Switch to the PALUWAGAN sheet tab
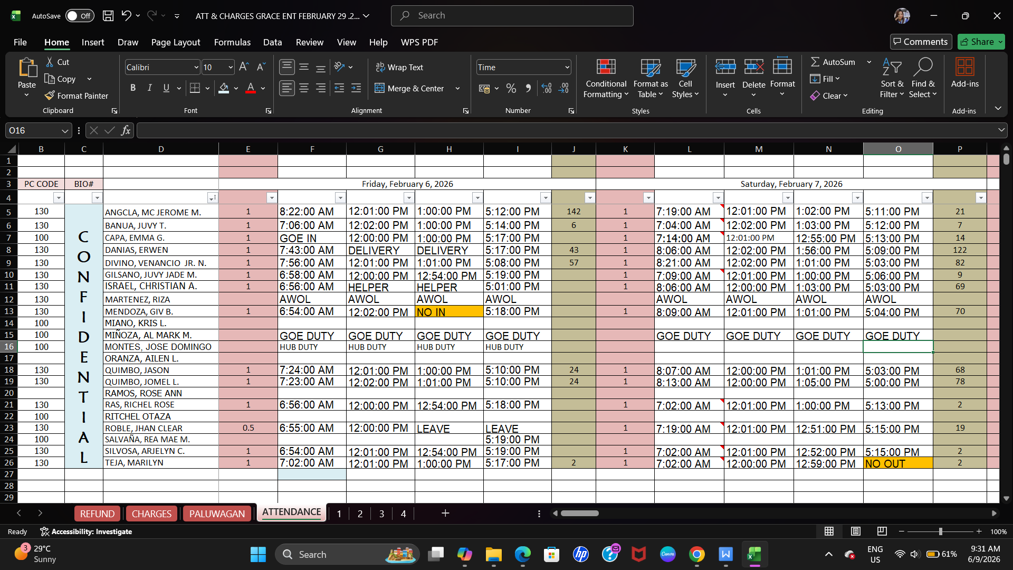The height and width of the screenshot is (570, 1013). tap(217, 514)
